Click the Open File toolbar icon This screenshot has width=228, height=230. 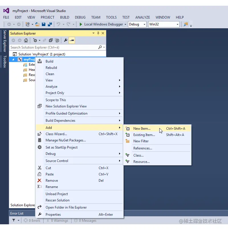click(37, 24)
